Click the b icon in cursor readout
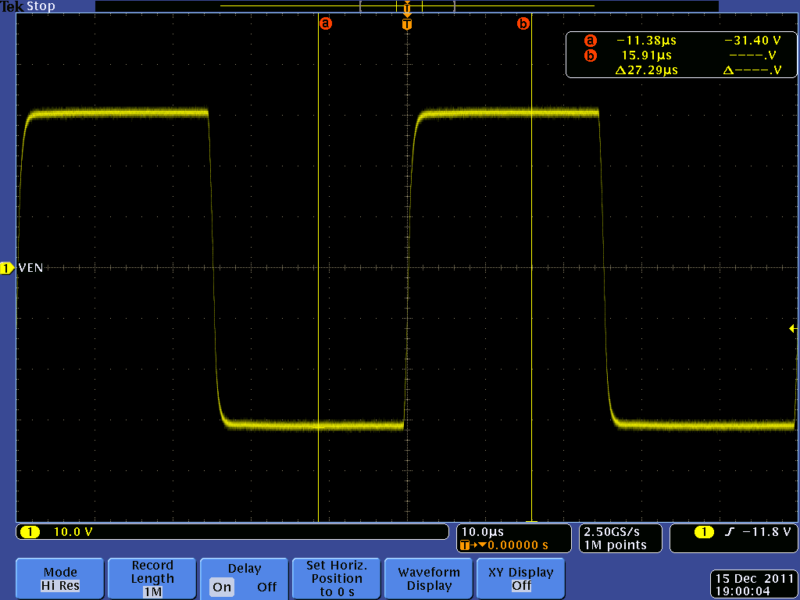Viewport: 800px width, 600px height. click(591, 55)
